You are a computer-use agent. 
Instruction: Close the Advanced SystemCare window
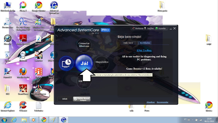(x=175, y=28)
